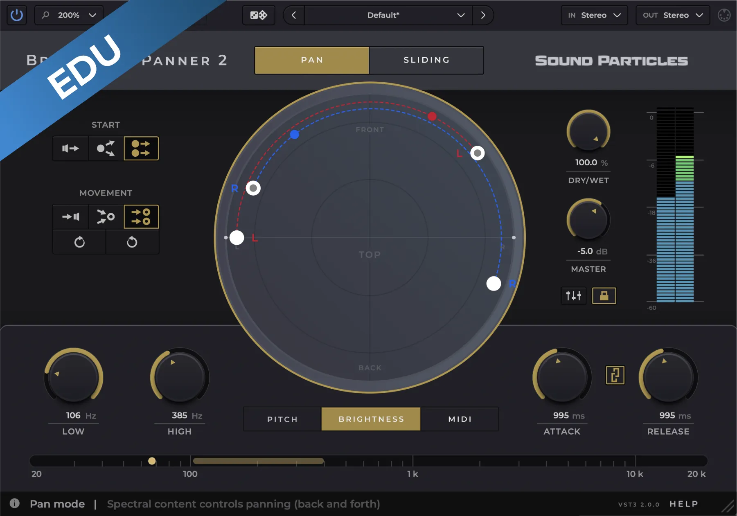Click the Low frequency knob
Image resolution: width=737 pixels, height=516 pixels.
point(74,377)
